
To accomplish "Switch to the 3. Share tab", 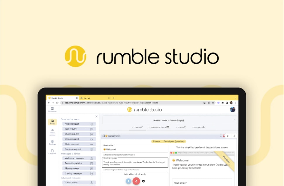I will click(180, 127).
